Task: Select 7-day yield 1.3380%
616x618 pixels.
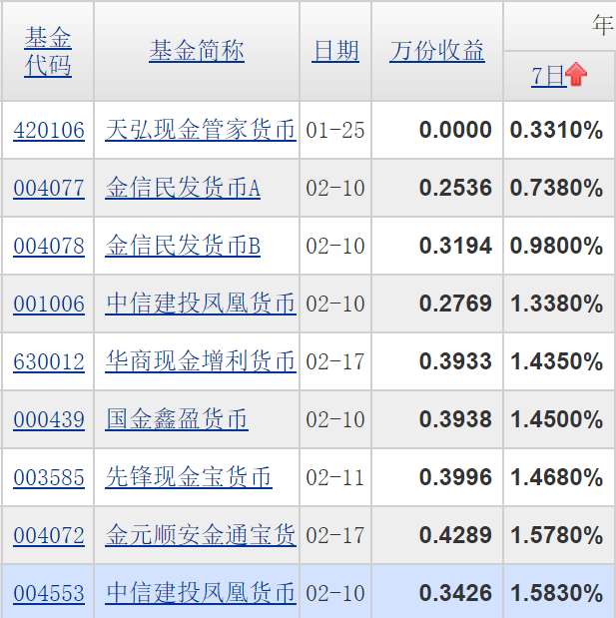Action: pos(556,304)
